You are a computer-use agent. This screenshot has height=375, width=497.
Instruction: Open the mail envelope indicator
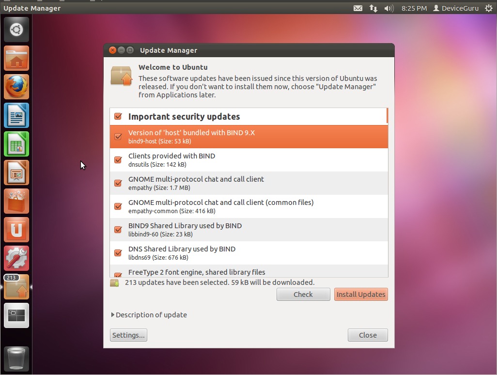click(358, 8)
